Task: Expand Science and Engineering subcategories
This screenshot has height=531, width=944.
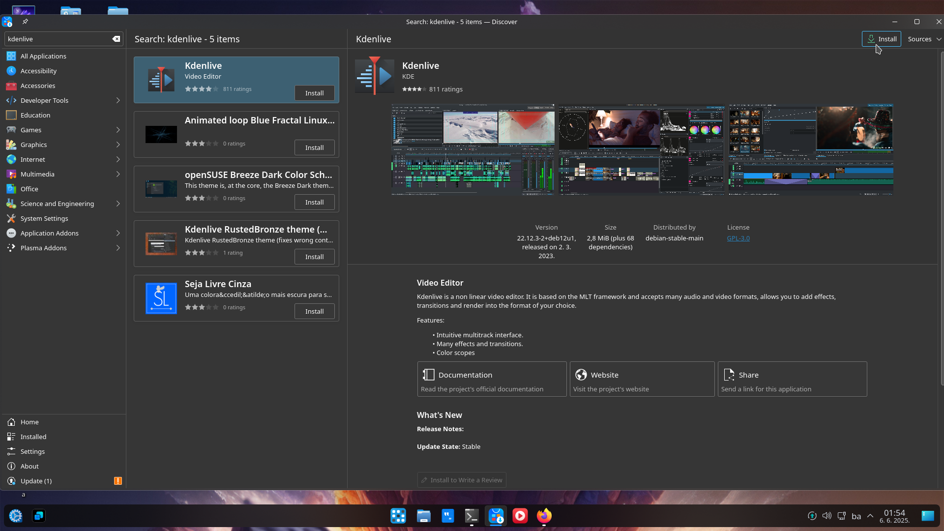Action: (118, 204)
